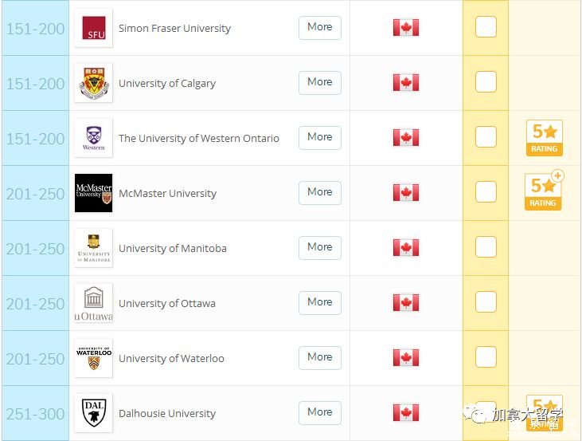Visit the University of Waterloo name link
This screenshot has height=441, width=582.
[171, 358]
